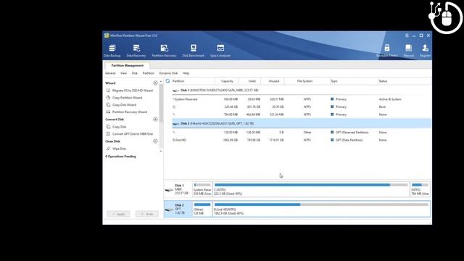Select the D:2nd HD(NTFS) block in disk map
The width and height of the screenshot is (464, 261).
coord(321,209)
